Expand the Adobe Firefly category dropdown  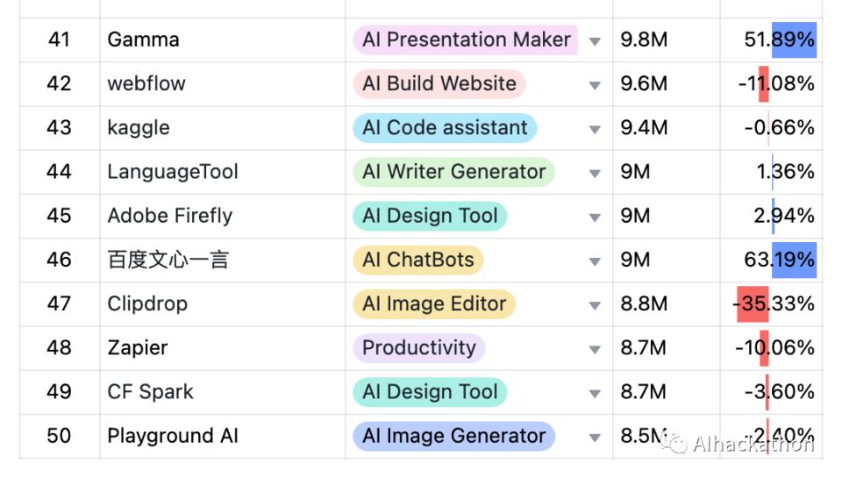[595, 218]
